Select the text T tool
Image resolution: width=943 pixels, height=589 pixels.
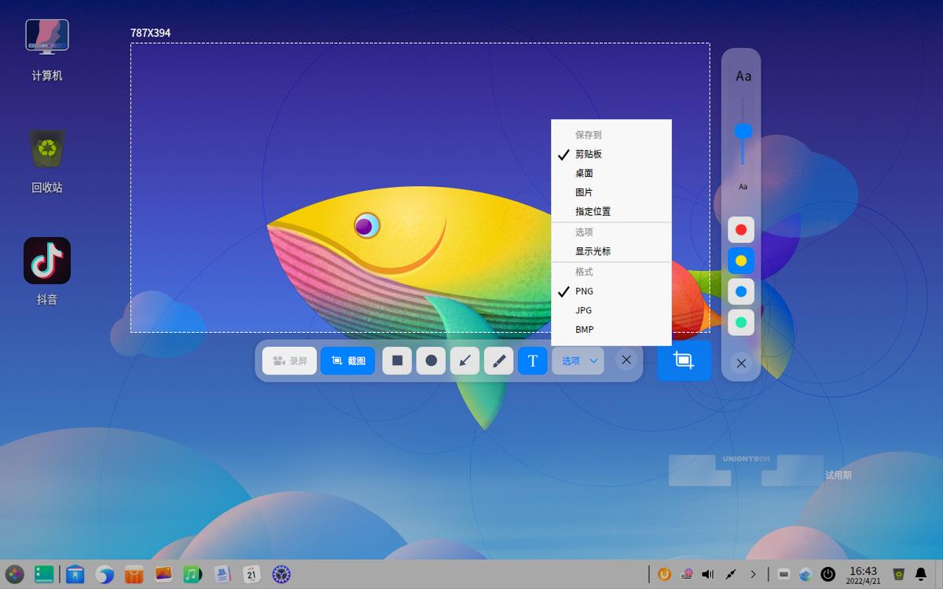[532, 360]
